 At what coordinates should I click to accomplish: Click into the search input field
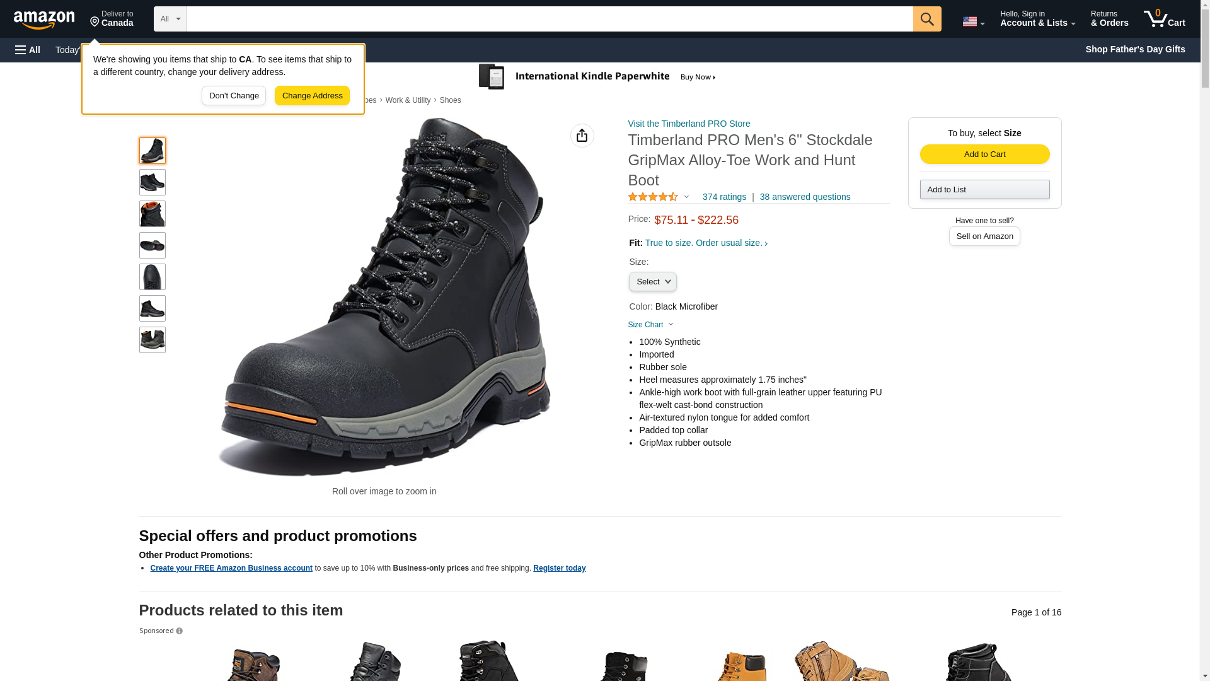click(x=550, y=19)
